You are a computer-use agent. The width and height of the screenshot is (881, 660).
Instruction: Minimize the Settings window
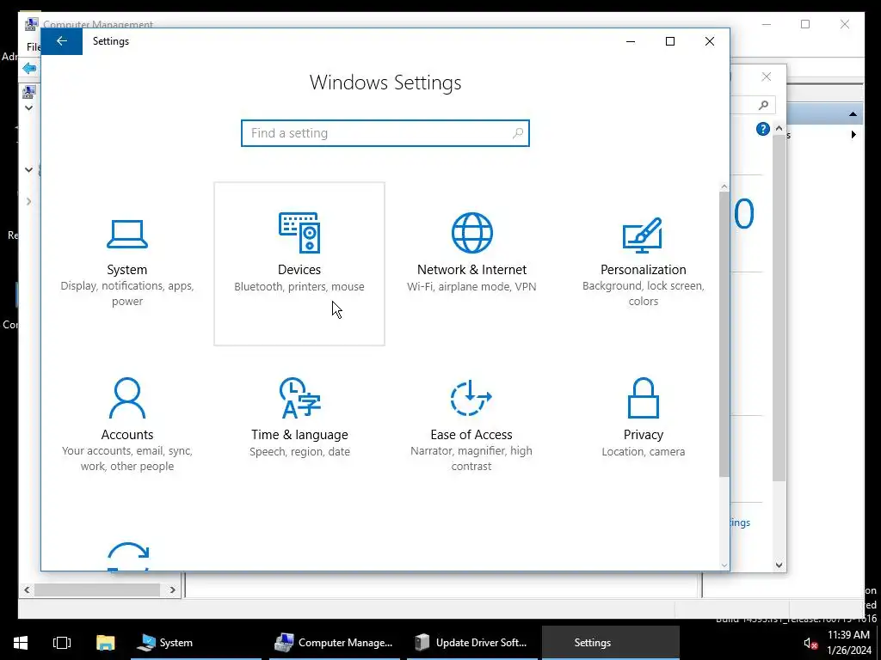(631, 41)
